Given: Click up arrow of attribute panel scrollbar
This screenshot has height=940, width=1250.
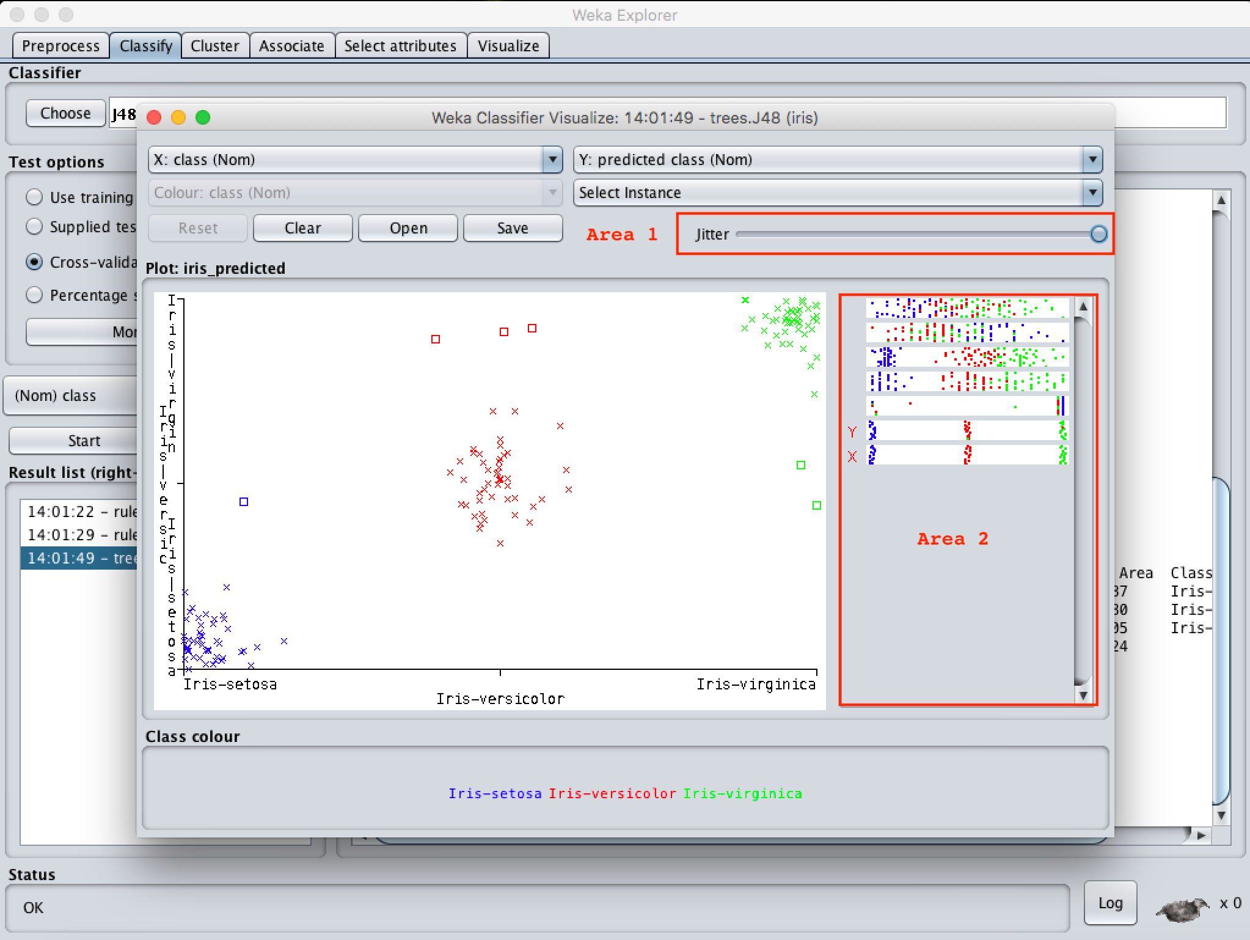Looking at the screenshot, I should [x=1083, y=307].
